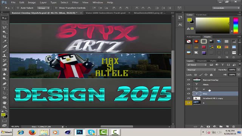Switch to the Adjustments tab
Viewport: 242px width, 136px height.
(193, 37)
